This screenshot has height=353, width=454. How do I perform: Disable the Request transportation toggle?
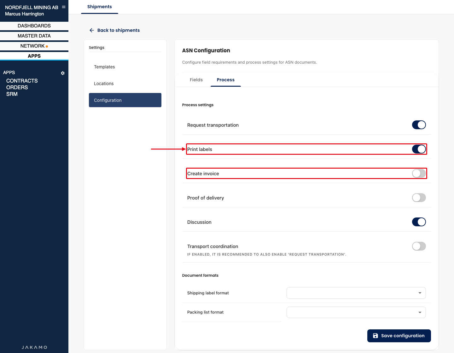click(x=419, y=125)
